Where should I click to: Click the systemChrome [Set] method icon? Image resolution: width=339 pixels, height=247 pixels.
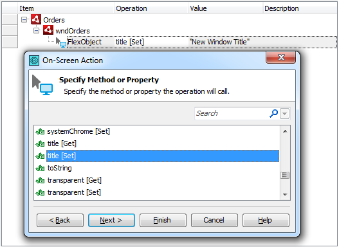(x=40, y=131)
